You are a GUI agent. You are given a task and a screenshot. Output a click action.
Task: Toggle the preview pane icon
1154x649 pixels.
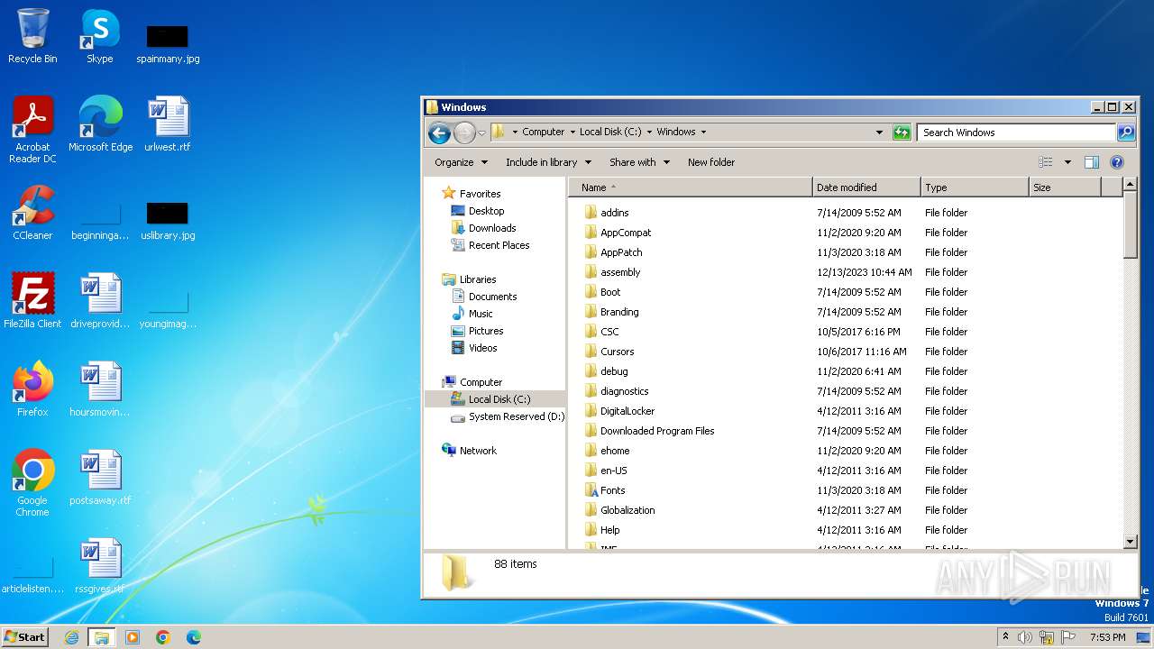click(x=1091, y=162)
